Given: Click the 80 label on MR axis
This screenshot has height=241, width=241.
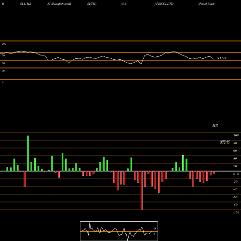Looking at the screenshot, I should [x=235, y=143].
